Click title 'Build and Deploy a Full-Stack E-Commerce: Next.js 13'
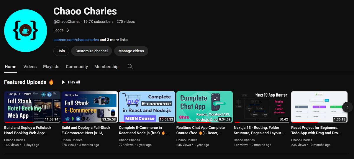Viewport: 354px width, 159px height. (x=86, y=130)
